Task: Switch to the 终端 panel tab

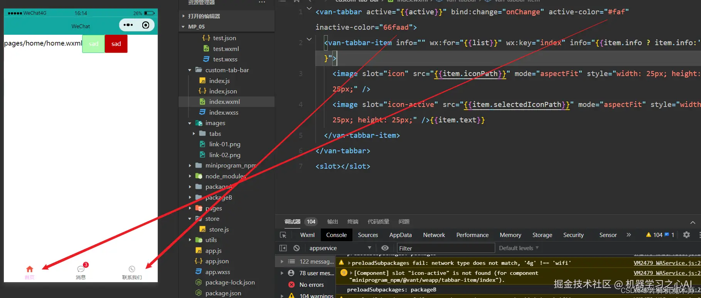Action: [x=352, y=222]
